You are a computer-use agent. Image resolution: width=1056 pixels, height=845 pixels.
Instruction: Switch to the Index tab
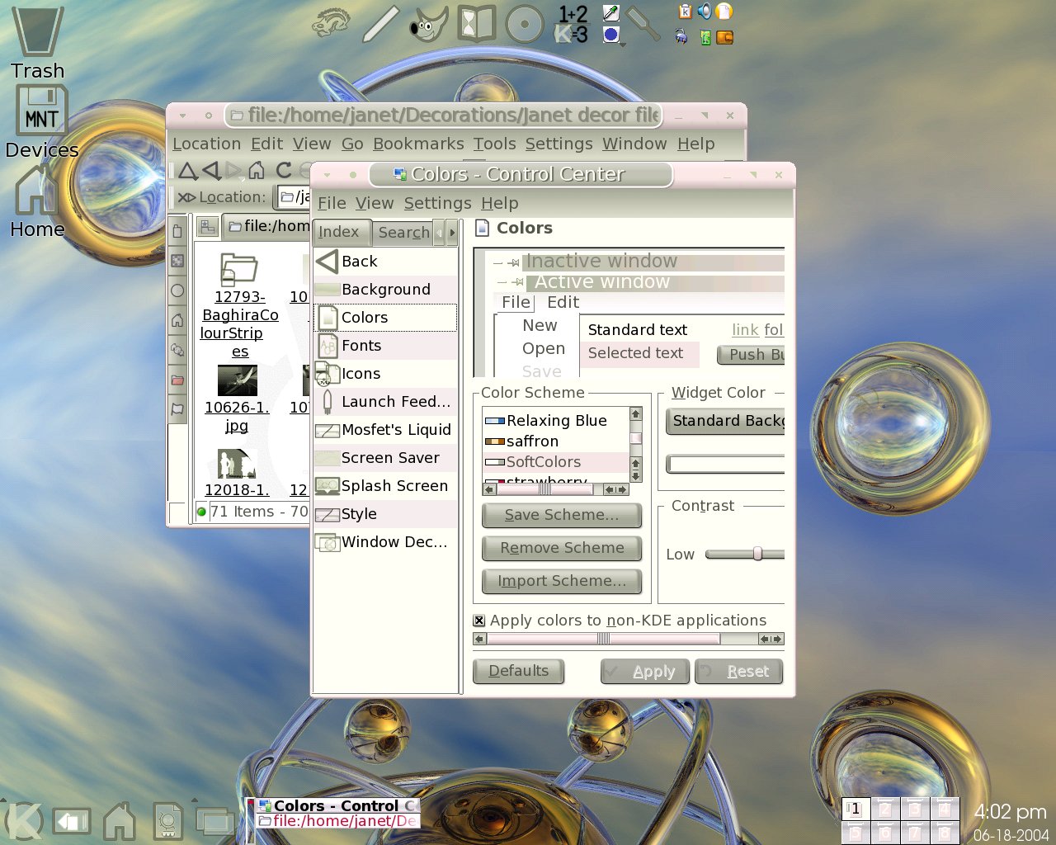tap(340, 233)
